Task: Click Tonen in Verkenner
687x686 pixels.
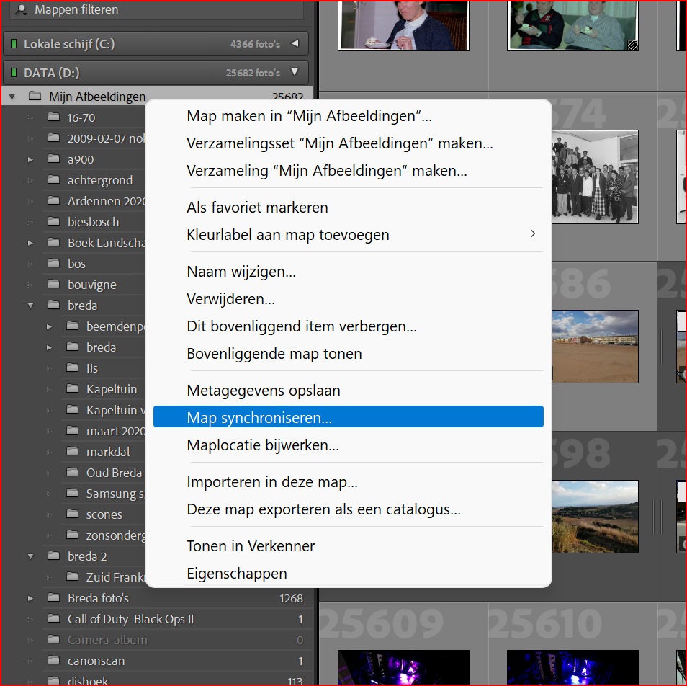Action: 251,546
